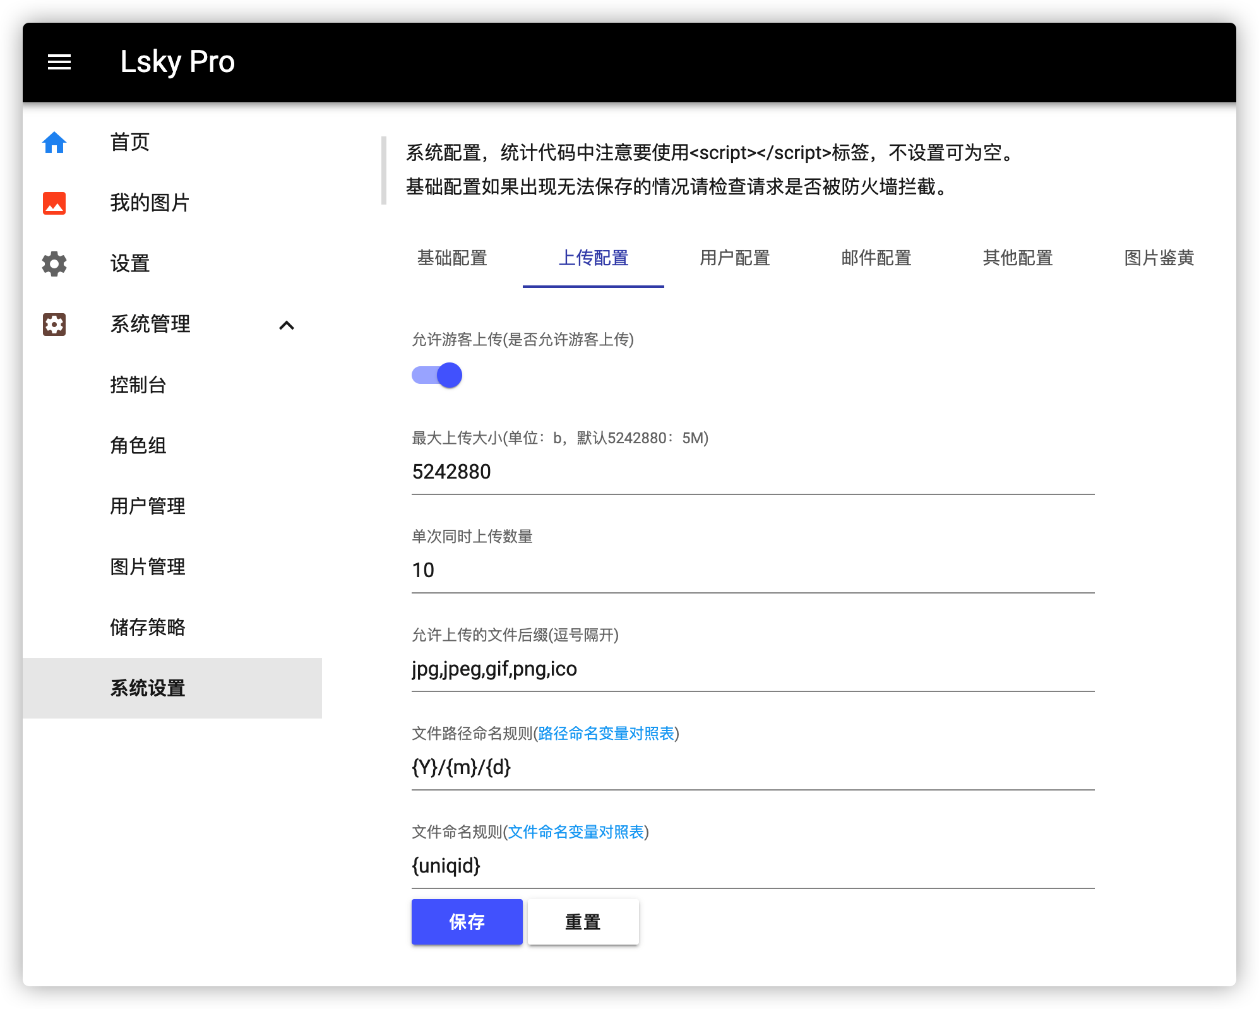Click the red image icon beside 我的图片
This screenshot has width=1259, height=1009.
click(x=54, y=203)
